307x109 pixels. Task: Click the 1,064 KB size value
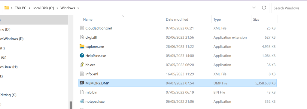(269, 56)
